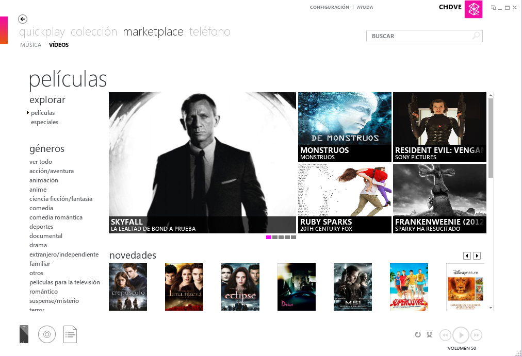Screen dimensions: 522x357
Task: Open the Resident Evil: Venganza tile
Action: 439,127
